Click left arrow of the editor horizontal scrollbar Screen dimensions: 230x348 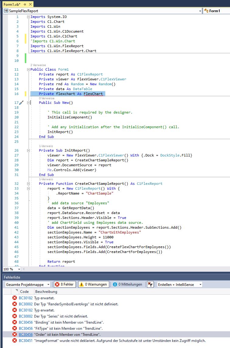pyautogui.click(x=23, y=269)
